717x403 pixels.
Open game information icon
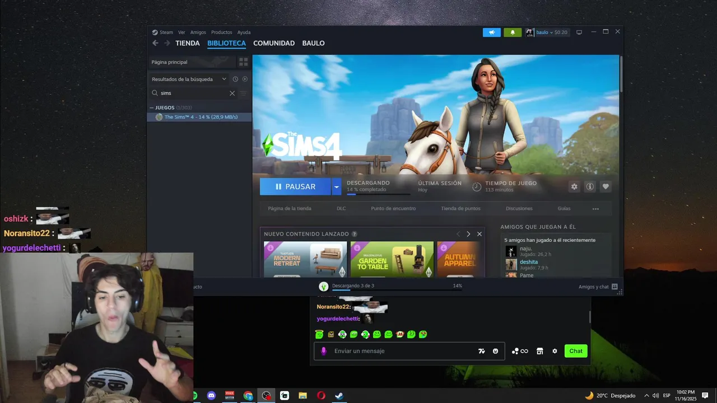[590, 186]
